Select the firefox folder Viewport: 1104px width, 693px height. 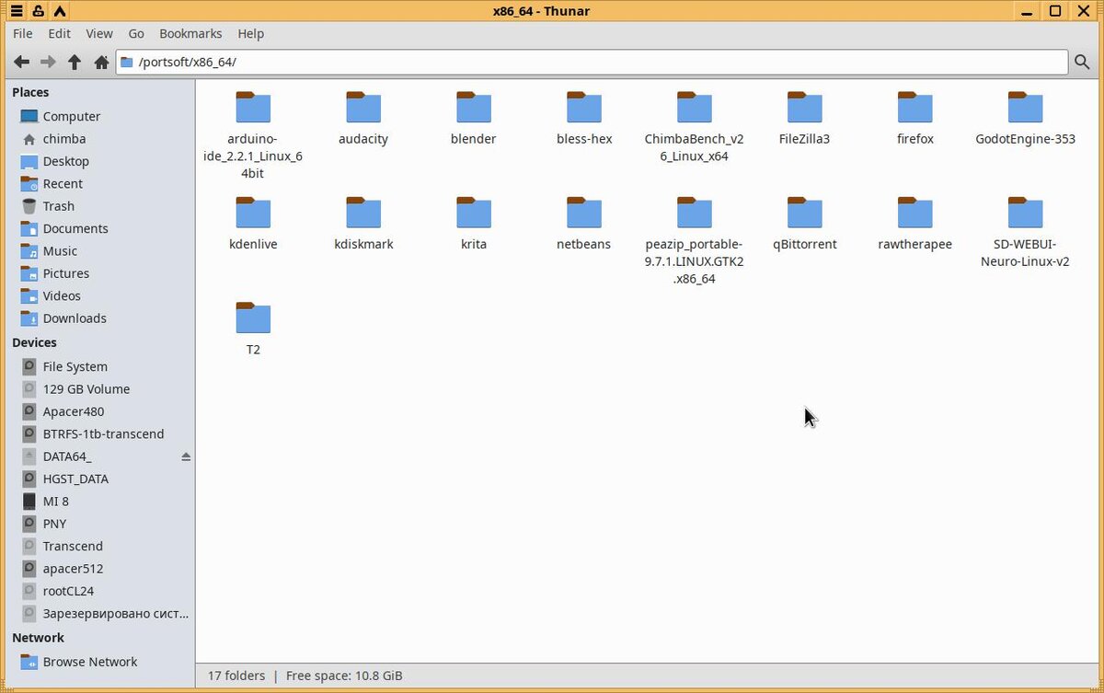pos(915,119)
